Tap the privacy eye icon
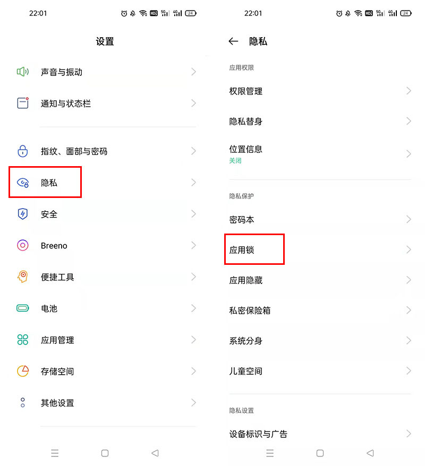This screenshot has width=425, height=466. coord(23,183)
